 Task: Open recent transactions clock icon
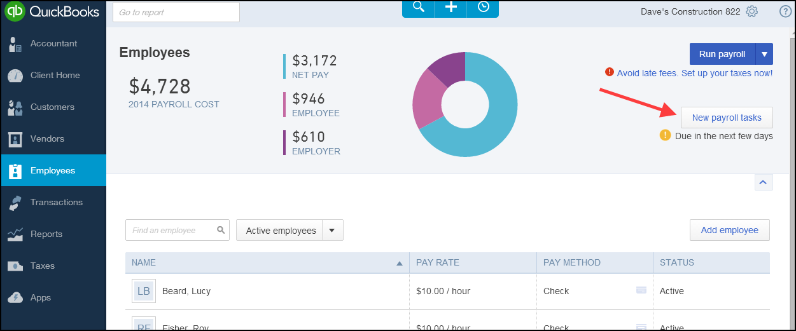tap(484, 7)
